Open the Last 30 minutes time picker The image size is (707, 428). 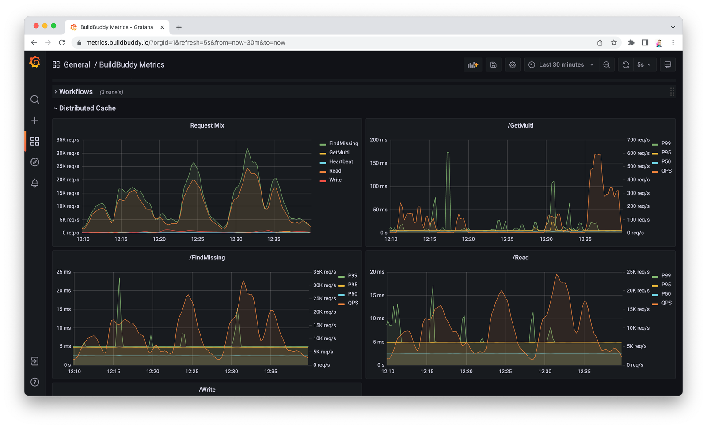(561, 65)
